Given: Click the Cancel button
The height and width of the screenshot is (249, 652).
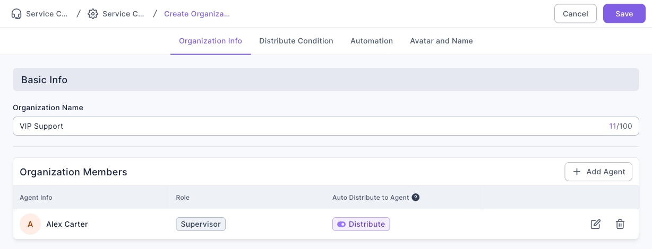Looking at the screenshot, I should pyautogui.click(x=576, y=14).
